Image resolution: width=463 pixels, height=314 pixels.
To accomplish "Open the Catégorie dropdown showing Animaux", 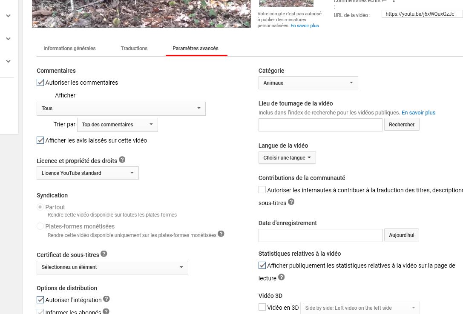I will coord(308,83).
